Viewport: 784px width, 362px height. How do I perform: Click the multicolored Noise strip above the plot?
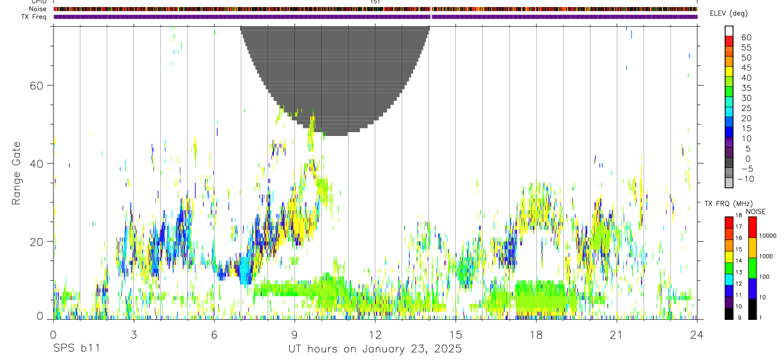point(375,9)
